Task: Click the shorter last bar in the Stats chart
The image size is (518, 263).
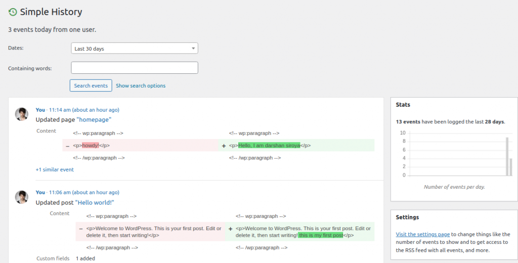Action: pos(511,167)
